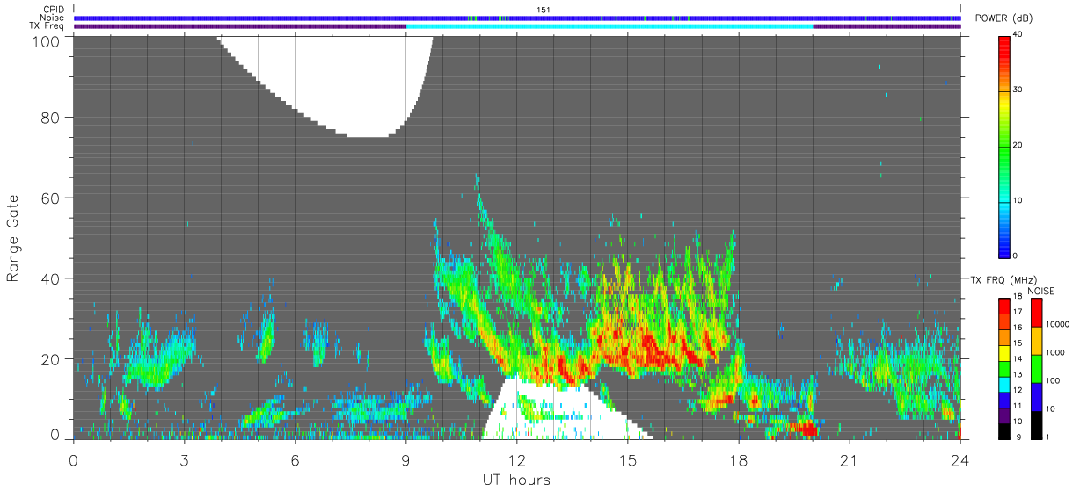Image resolution: width=1080 pixels, height=498 pixels.
Task: Click the power color bar
Action: [1004, 146]
